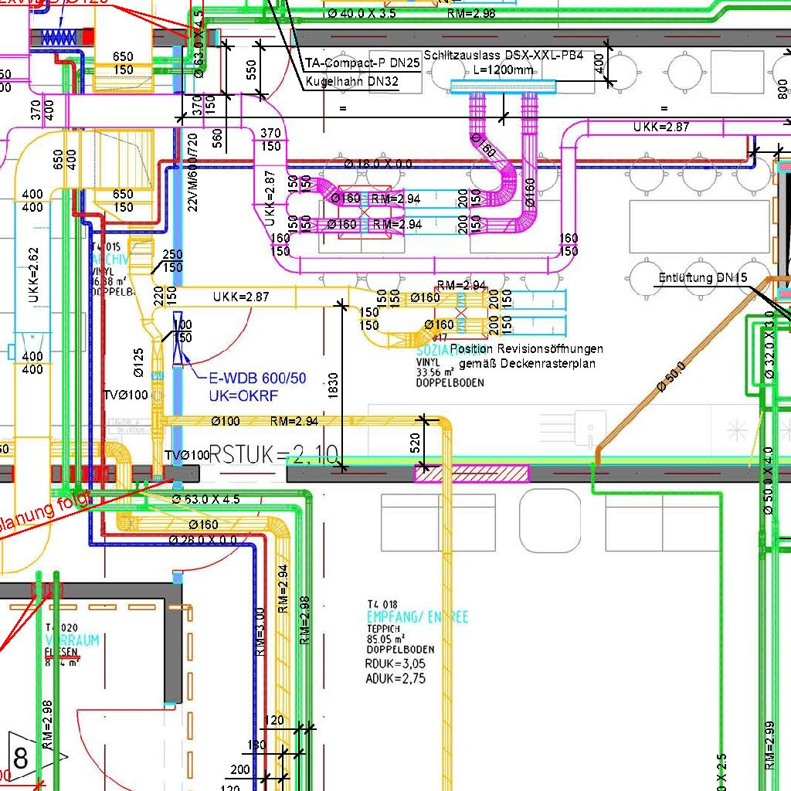Select the red square beside the zigzag symbol
This screenshot has width=791, height=791.
[87, 36]
